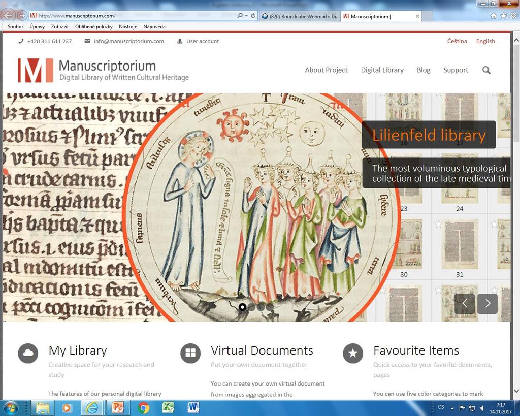Click the My Library cloud icon
This screenshot has height=416, width=520.
click(x=28, y=354)
